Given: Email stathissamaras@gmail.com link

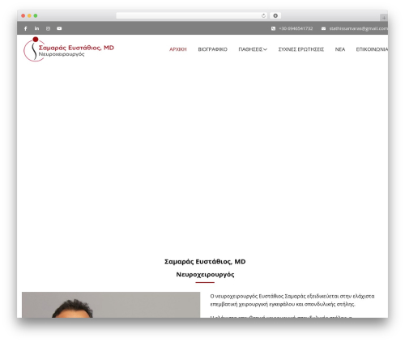Looking at the screenshot, I should tap(359, 28).
